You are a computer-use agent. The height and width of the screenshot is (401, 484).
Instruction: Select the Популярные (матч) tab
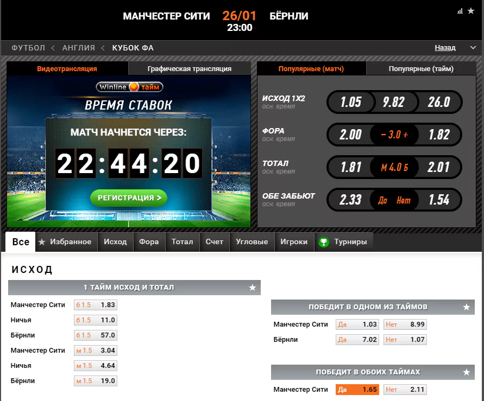pyautogui.click(x=311, y=68)
